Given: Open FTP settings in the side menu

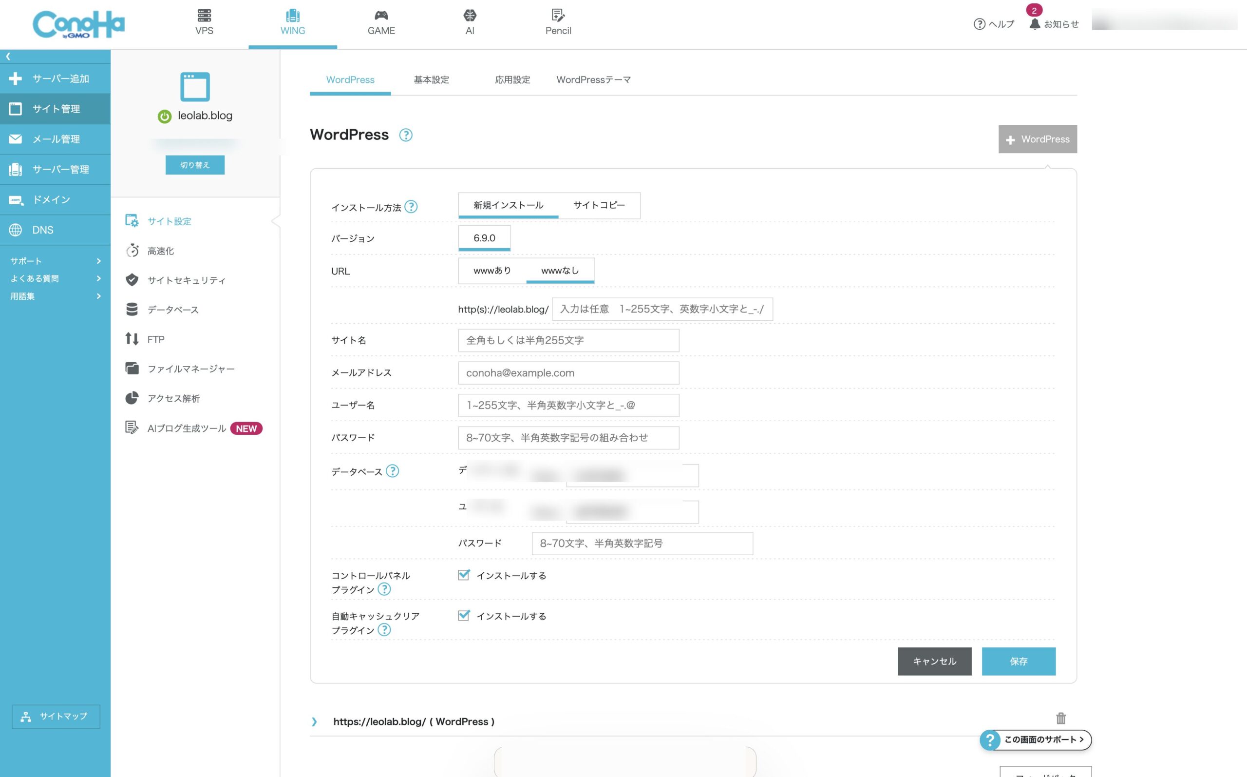Looking at the screenshot, I should click(x=155, y=339).
